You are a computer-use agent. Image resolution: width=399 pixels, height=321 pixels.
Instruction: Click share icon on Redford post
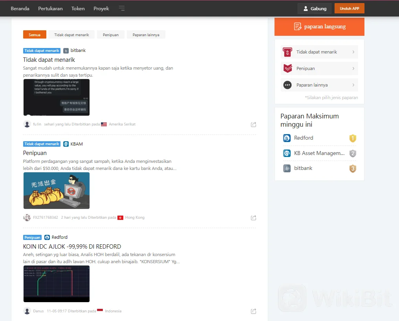254,311
